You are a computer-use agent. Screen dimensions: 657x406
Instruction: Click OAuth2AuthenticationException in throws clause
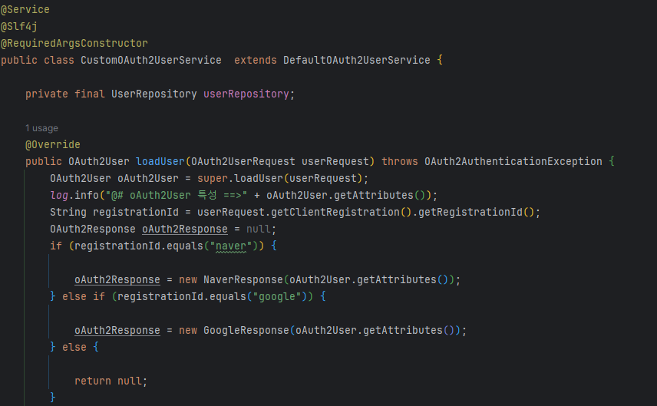click(513, 161)
